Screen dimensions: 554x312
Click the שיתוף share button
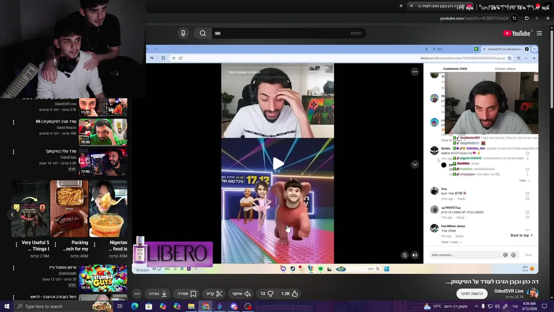pos(242,294)
